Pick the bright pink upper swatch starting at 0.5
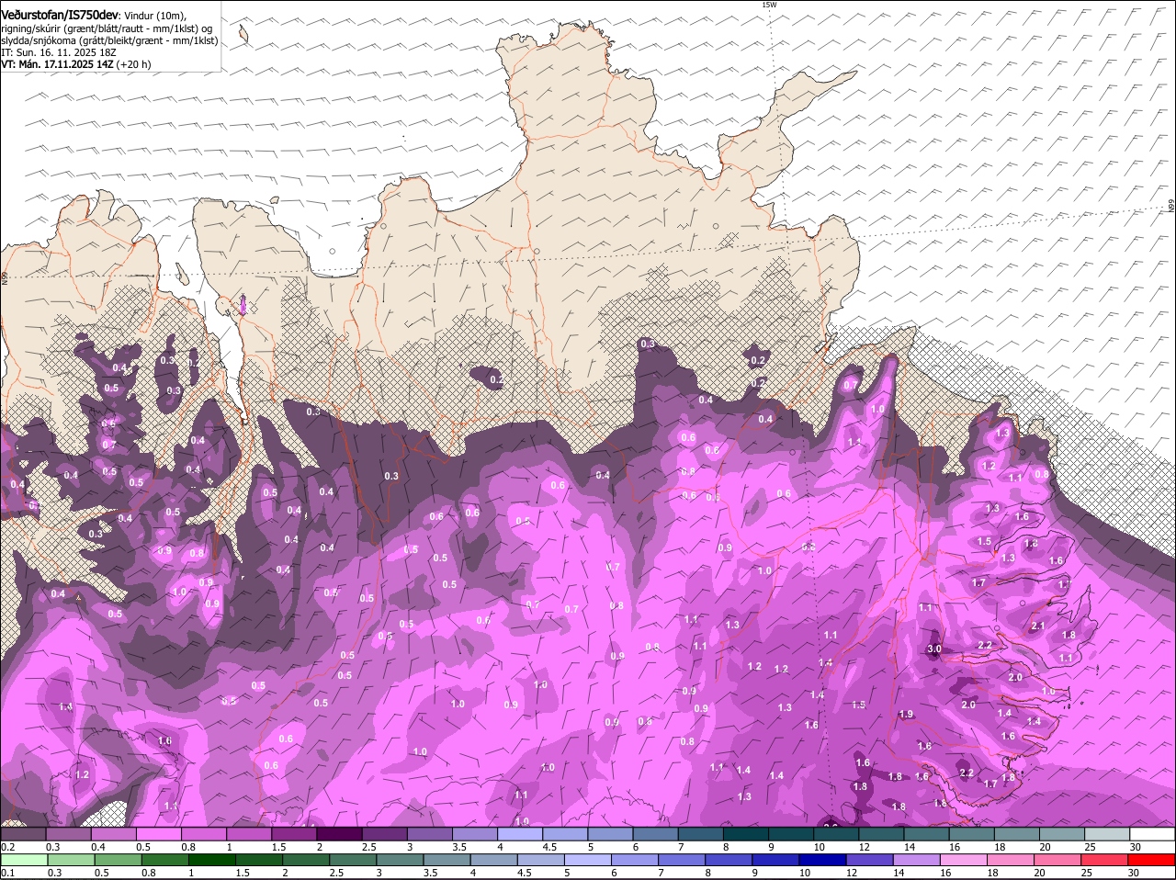The image size is (1176, 880). click(158, 834)
